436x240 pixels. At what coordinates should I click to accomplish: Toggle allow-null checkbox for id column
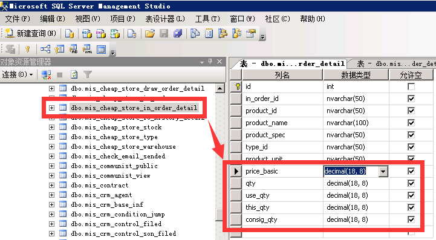click(411, 86)
